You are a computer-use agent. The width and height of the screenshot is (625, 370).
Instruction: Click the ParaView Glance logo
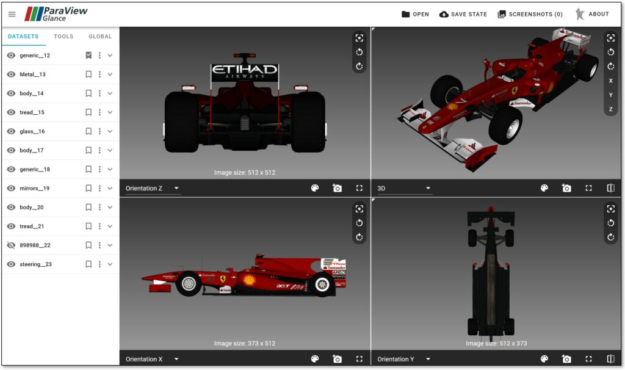[56, 14]
